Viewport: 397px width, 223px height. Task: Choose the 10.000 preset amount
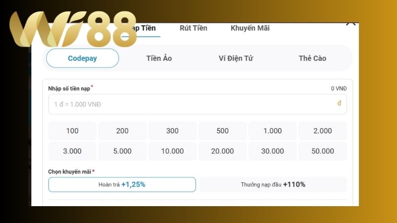tap(172, 151)
